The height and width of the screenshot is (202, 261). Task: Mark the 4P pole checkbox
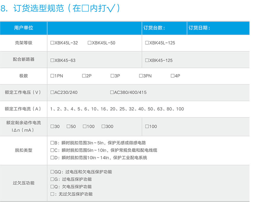click(x=173, y=76)
